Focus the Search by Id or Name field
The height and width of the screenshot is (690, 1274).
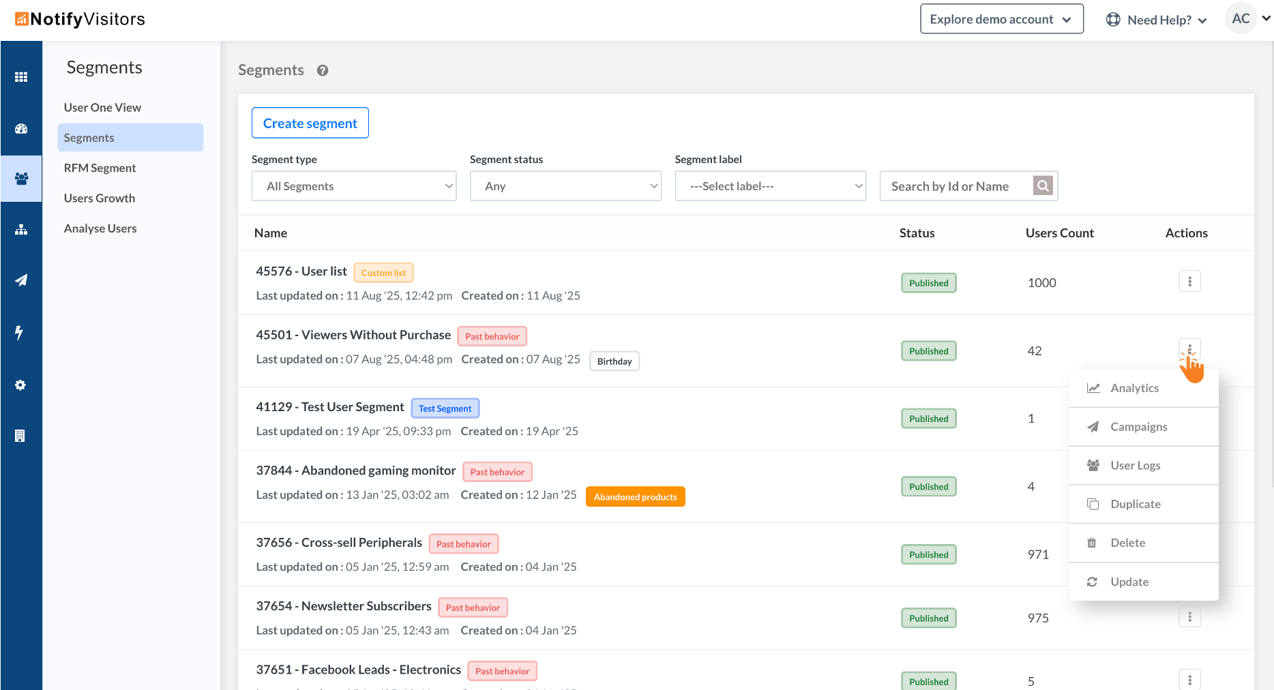tap(956, 186)
